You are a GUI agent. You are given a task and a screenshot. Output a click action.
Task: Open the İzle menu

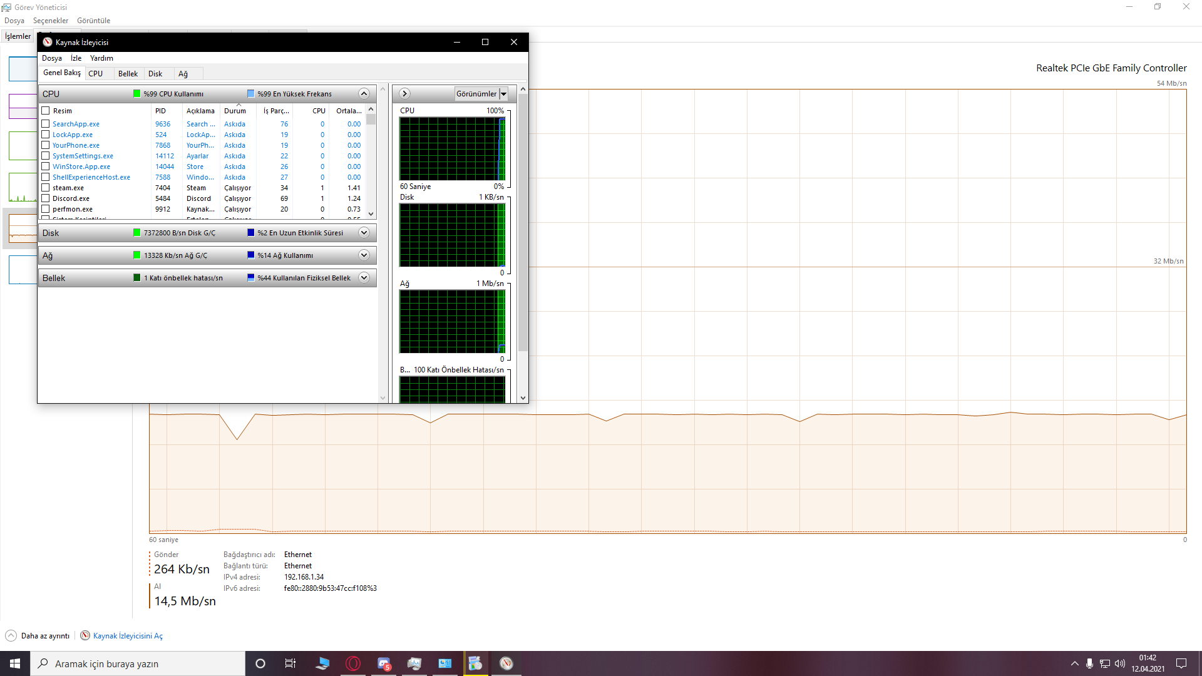pyautogui.click(x=76, y=58)
